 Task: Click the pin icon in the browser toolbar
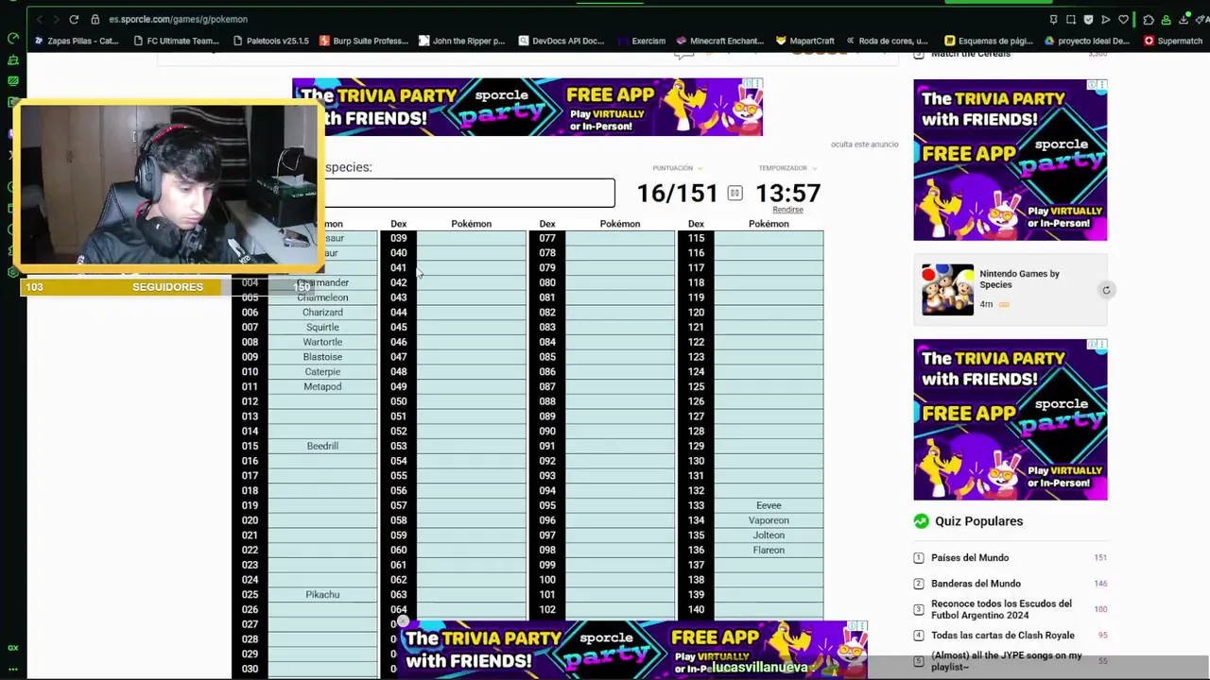(x=1053, y=19)
